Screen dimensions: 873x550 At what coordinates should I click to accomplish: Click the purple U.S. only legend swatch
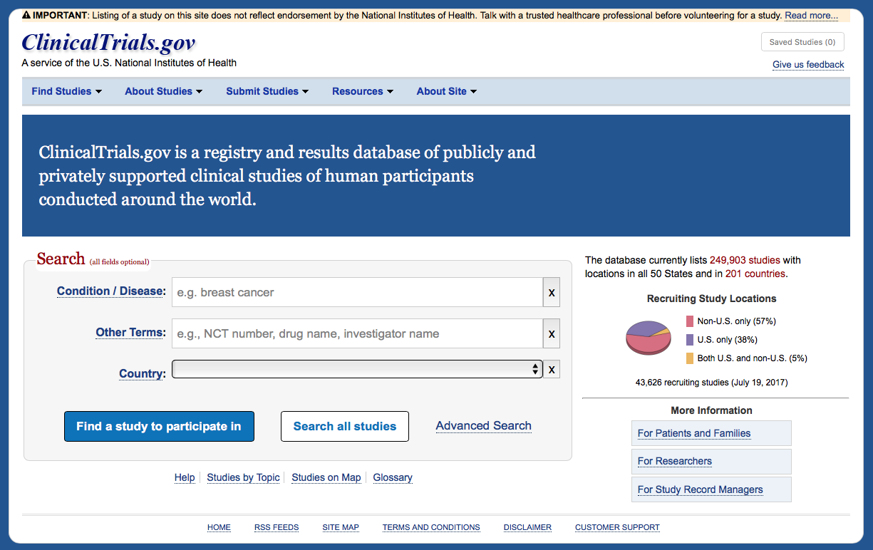tap(689, 340)
